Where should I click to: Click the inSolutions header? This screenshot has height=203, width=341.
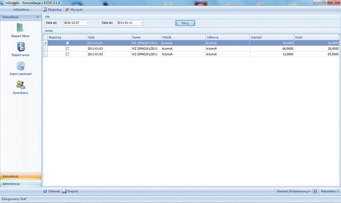tap(21, 9)
